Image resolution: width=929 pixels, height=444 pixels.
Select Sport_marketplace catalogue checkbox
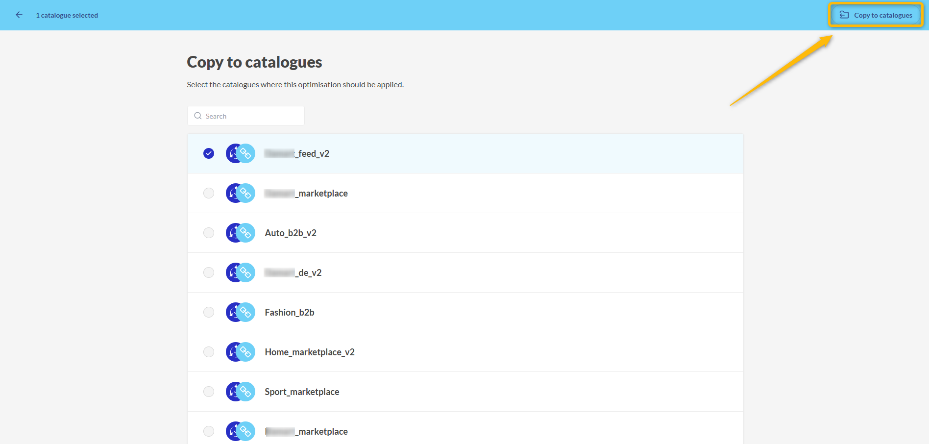pos(209,392)
